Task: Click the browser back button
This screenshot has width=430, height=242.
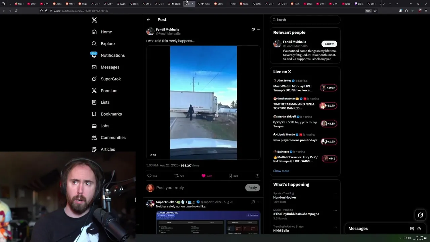Action: (4, 11)
